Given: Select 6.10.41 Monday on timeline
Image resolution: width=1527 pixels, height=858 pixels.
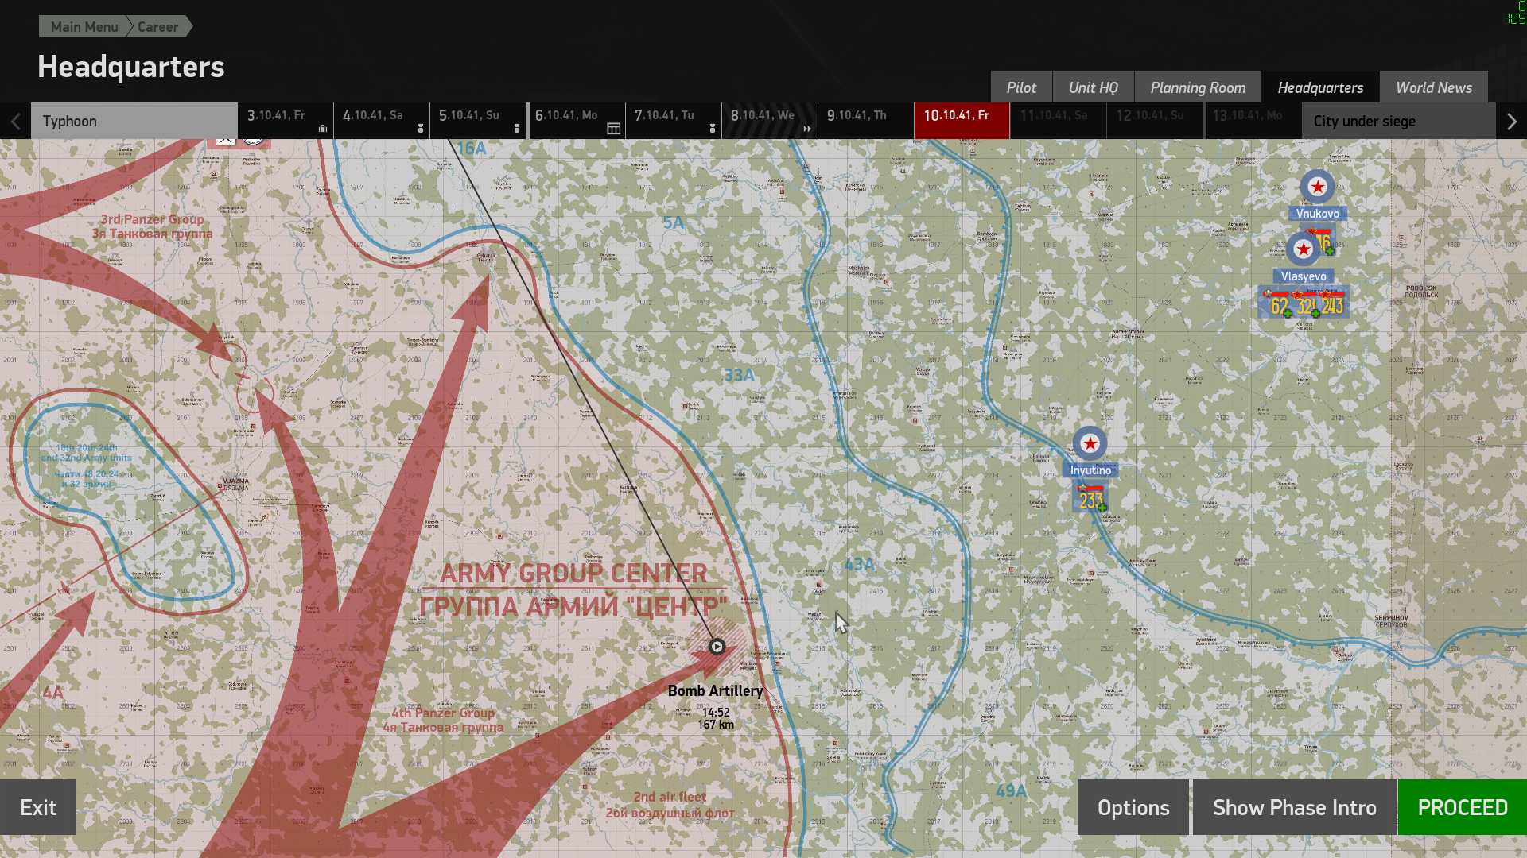Looking at the screenshot, I should (577, 121).
